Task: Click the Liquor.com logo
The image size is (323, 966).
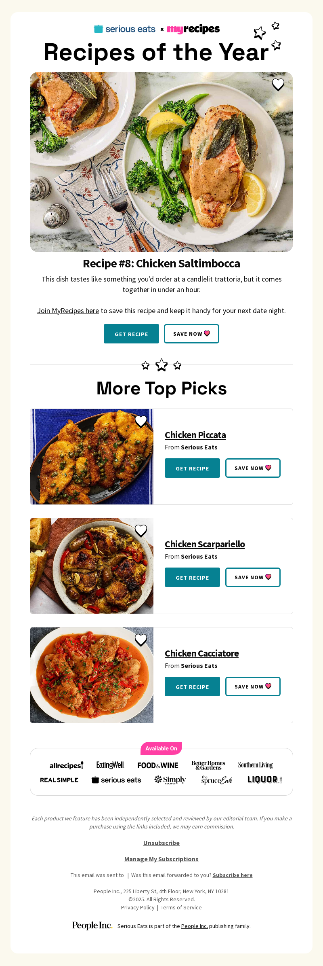Action: coord(264,780)
